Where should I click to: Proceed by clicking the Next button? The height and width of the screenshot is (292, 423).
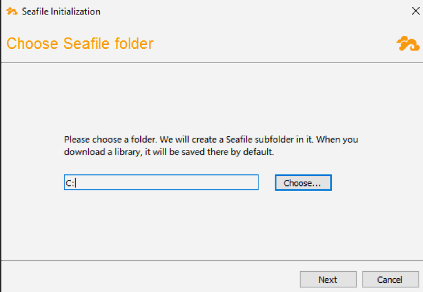tap(328, 279)
